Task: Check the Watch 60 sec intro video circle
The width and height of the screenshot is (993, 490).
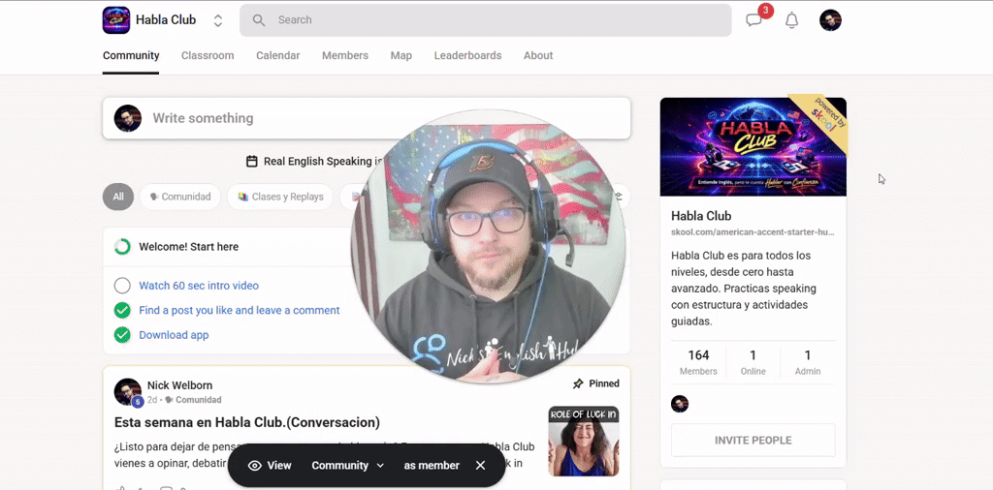Action: pos(122,286)
